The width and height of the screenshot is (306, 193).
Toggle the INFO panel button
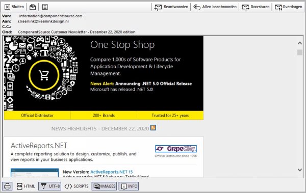point(129,186)
